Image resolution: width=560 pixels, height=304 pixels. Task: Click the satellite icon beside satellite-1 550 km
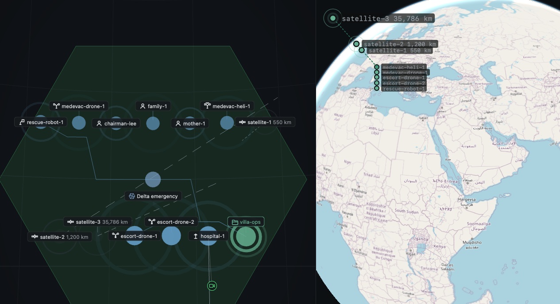point(242,122)
